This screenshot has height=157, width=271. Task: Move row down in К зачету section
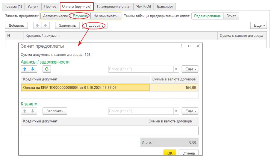(33, 111)
